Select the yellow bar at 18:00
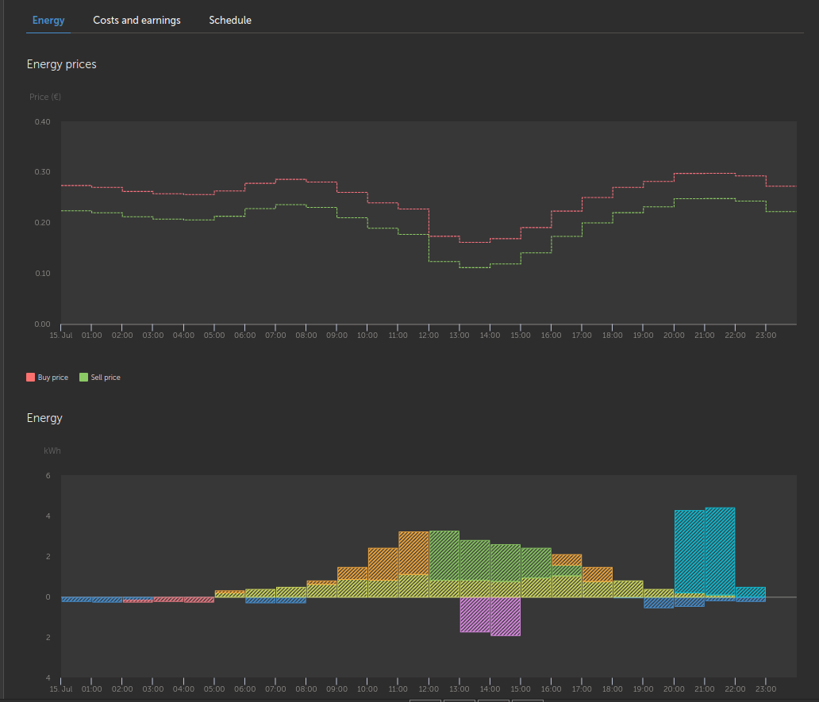 628,589
